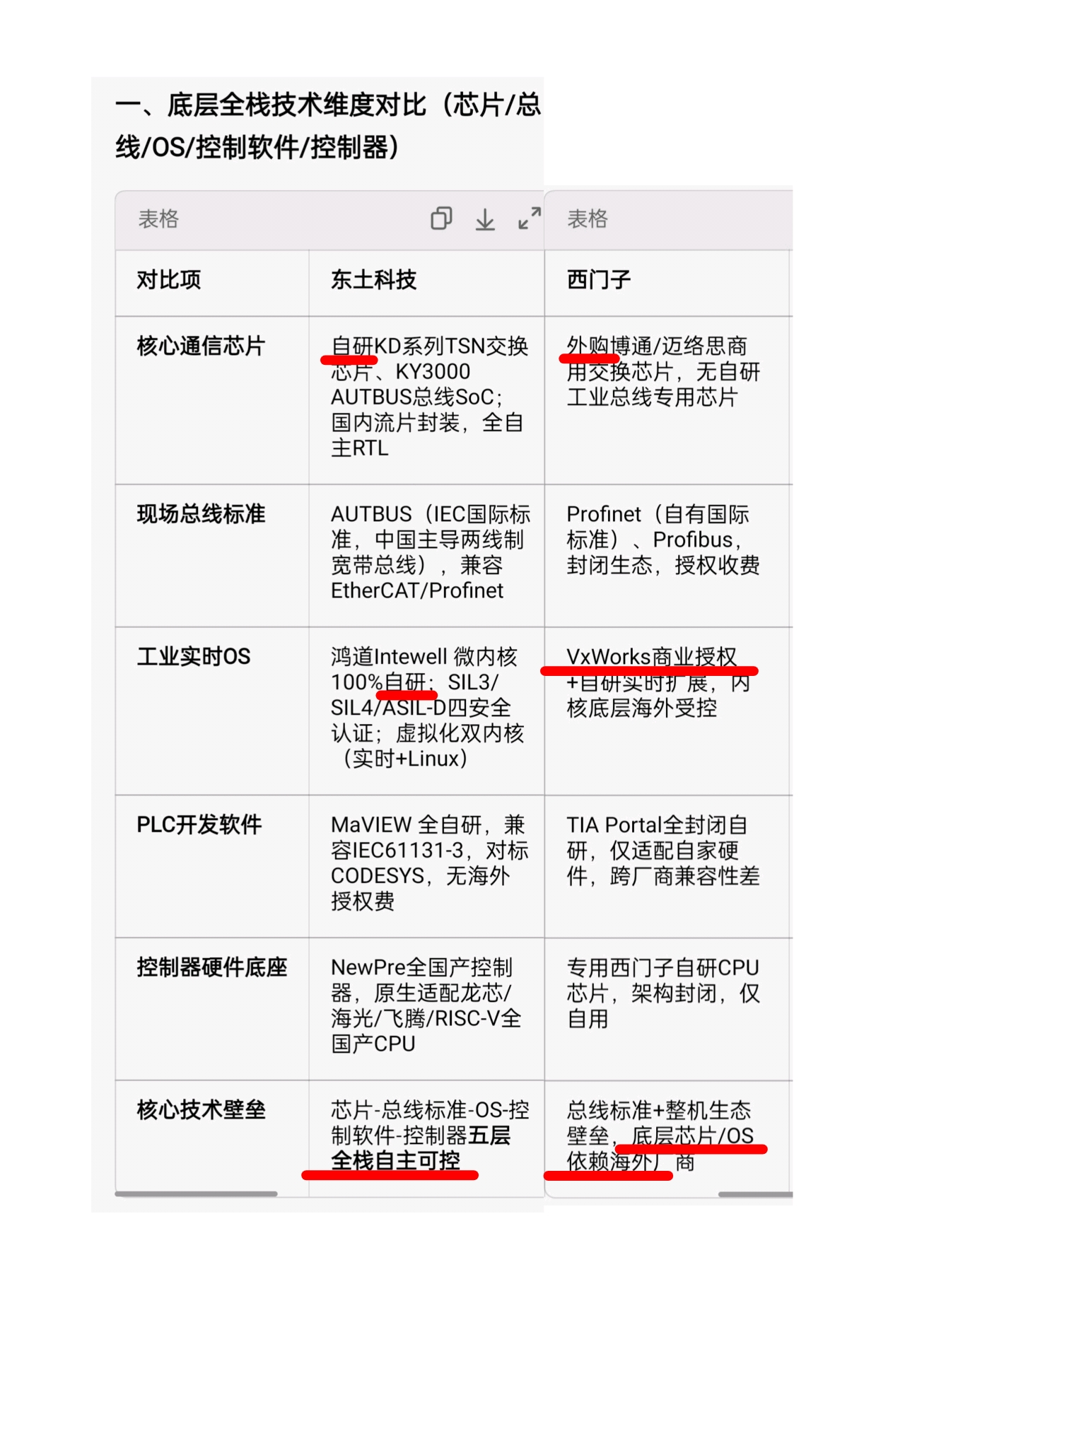
Task: Download the table with the download arrow
Action: point(485,219)
